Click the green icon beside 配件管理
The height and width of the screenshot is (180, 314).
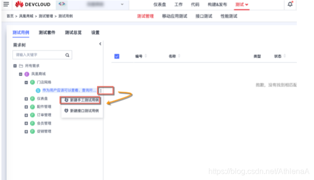33,107
